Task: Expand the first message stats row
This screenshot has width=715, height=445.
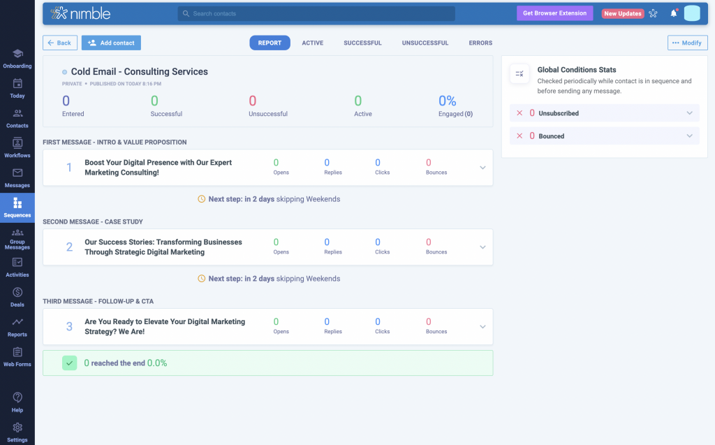Action: tap(482, 168)
